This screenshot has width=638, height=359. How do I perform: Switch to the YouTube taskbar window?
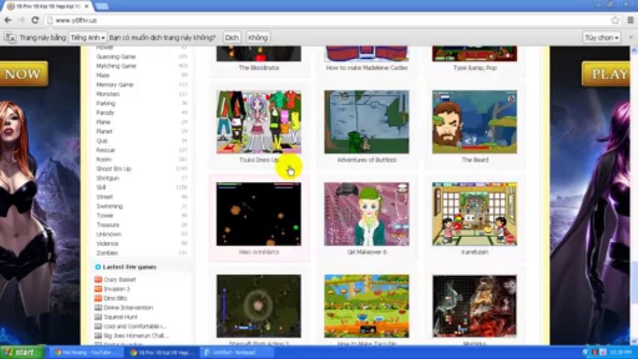(x=86, y=352)
